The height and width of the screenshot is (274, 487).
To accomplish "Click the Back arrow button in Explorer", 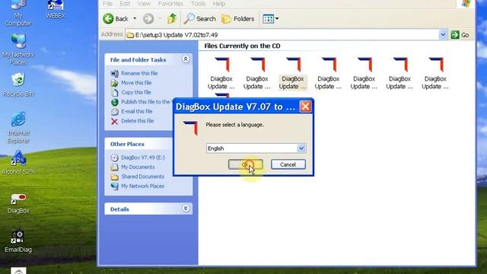I will click(x=116, y=18).
